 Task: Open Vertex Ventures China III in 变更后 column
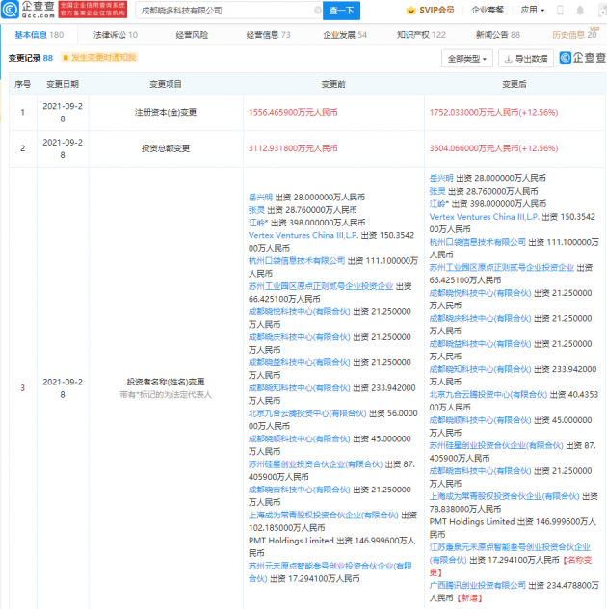[485, 217]
